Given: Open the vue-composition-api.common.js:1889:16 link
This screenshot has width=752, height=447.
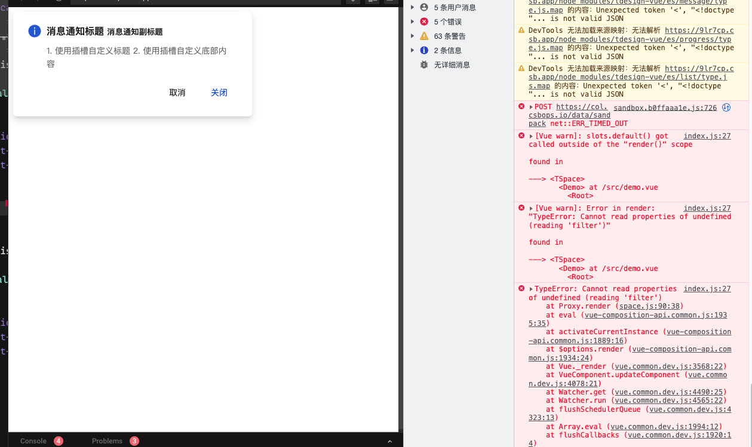Looking at the screenshot, I should (x=630, y=336).
